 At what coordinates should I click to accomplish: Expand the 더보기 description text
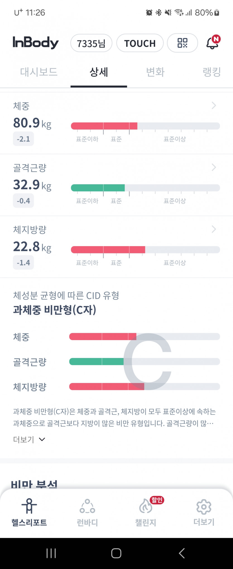point(29,440)
